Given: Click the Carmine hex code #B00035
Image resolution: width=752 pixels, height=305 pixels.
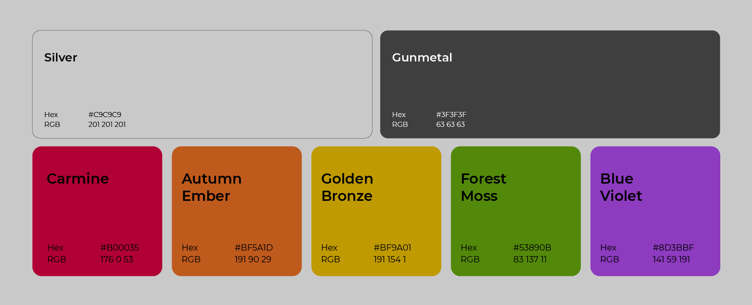Looking at the screenshot, I should [x=119, y=248].
